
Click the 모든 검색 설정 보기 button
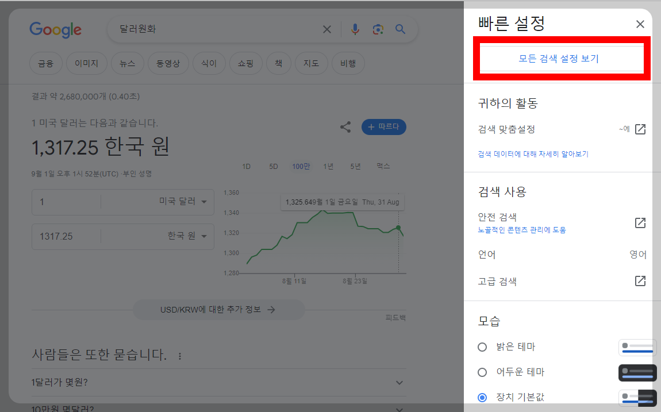tap(562, 59)
